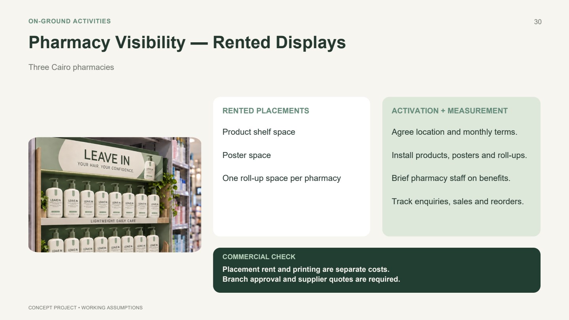
Task: Click the "LIGHTWEIGHT DAILY CARE" shelf strip in the photo
Action: pyautogui.click(x=113, y=221)
